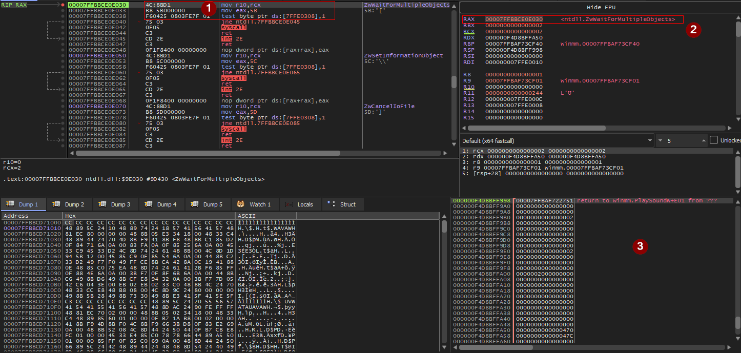Select RBP register value 00007FFBAF73CF40

513,44
